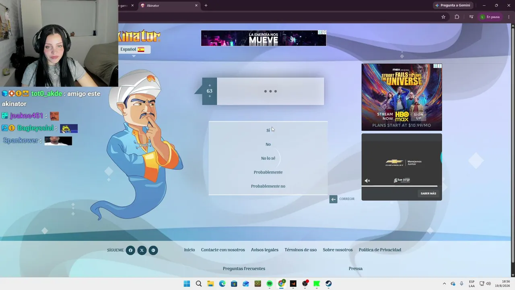
Task: Open the Español language dropdown
Action: click(134, 50)
